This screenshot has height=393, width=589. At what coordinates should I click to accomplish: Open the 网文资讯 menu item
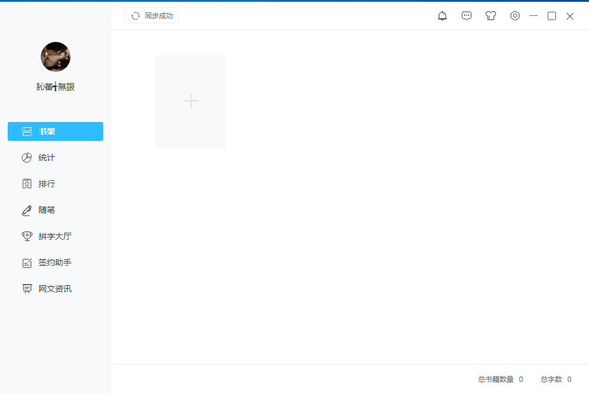pyautogui.click(x=55, y=289)
